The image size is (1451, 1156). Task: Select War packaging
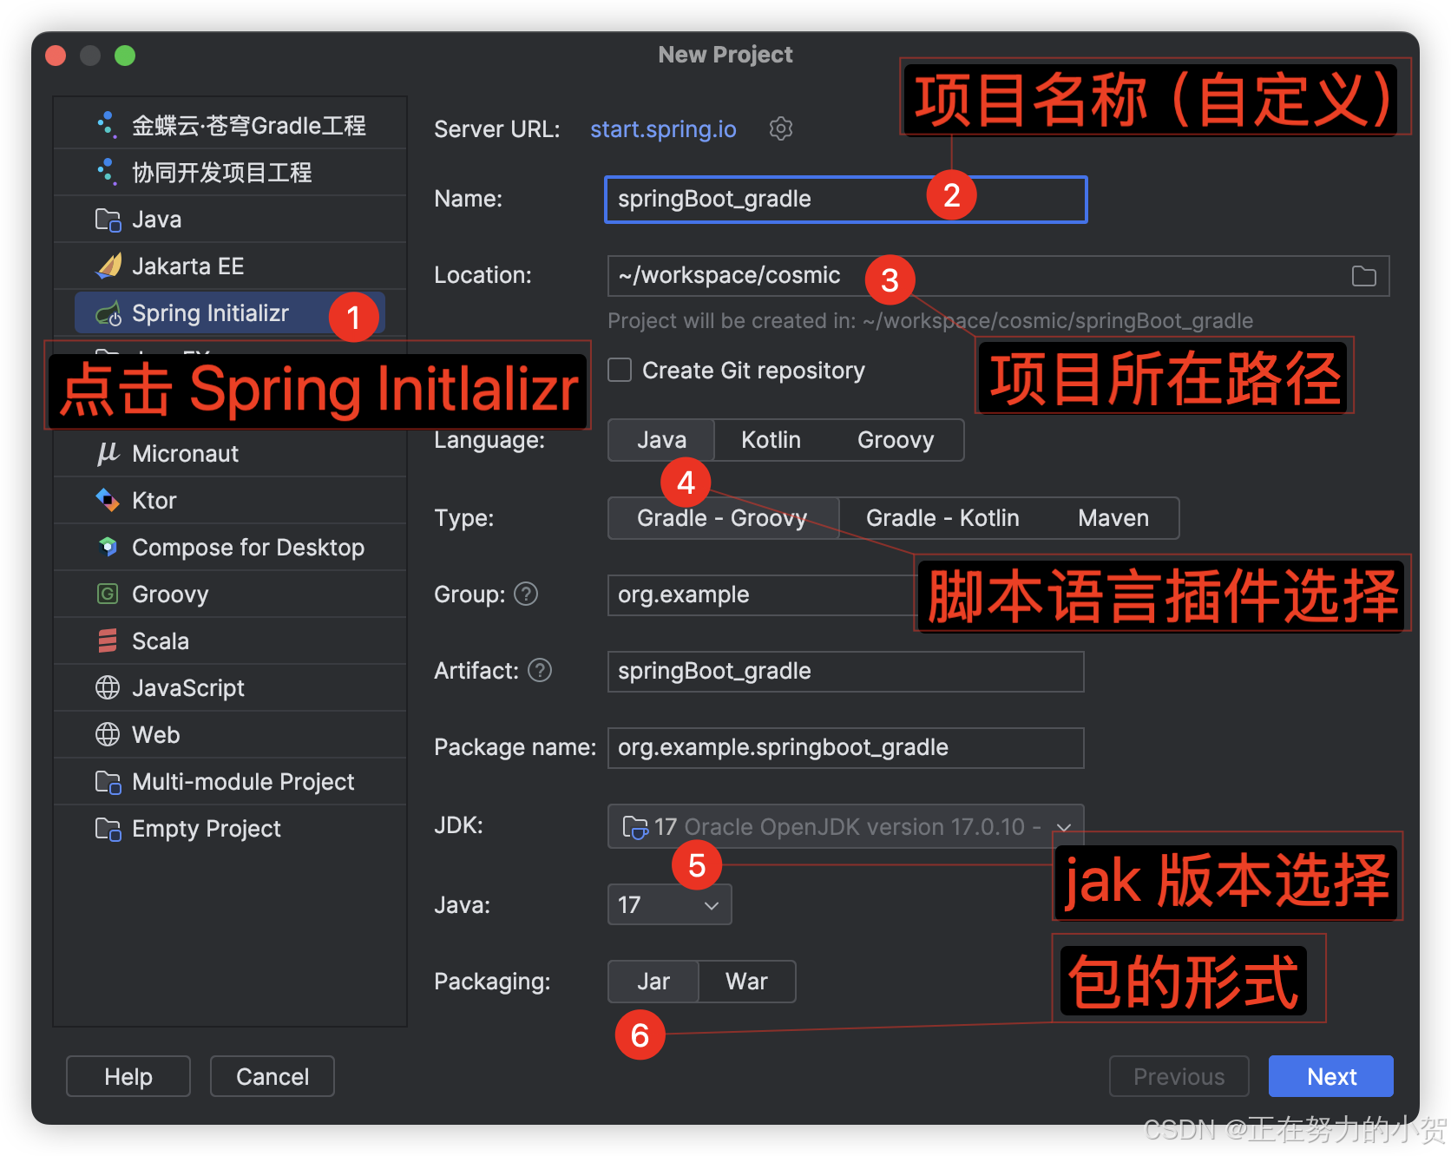click(x=746, y=982)
